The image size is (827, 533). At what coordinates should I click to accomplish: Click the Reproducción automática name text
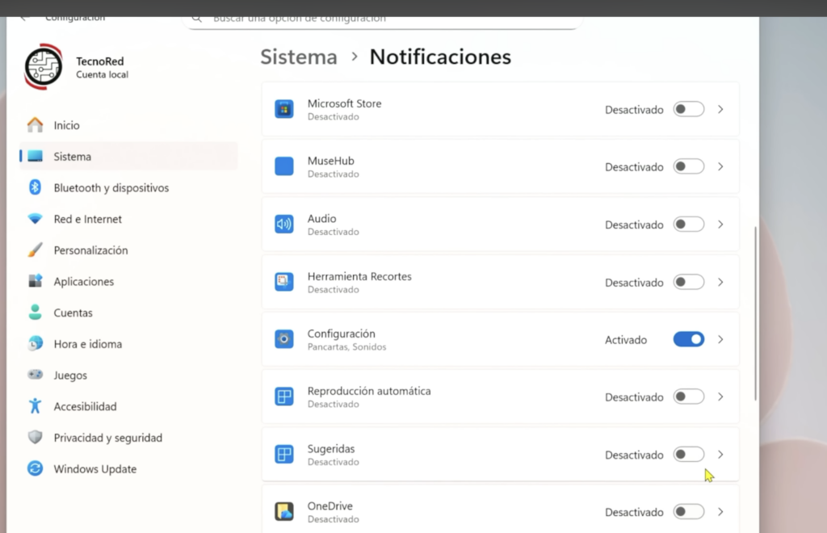pyautogui.click(x=369, y=391)
